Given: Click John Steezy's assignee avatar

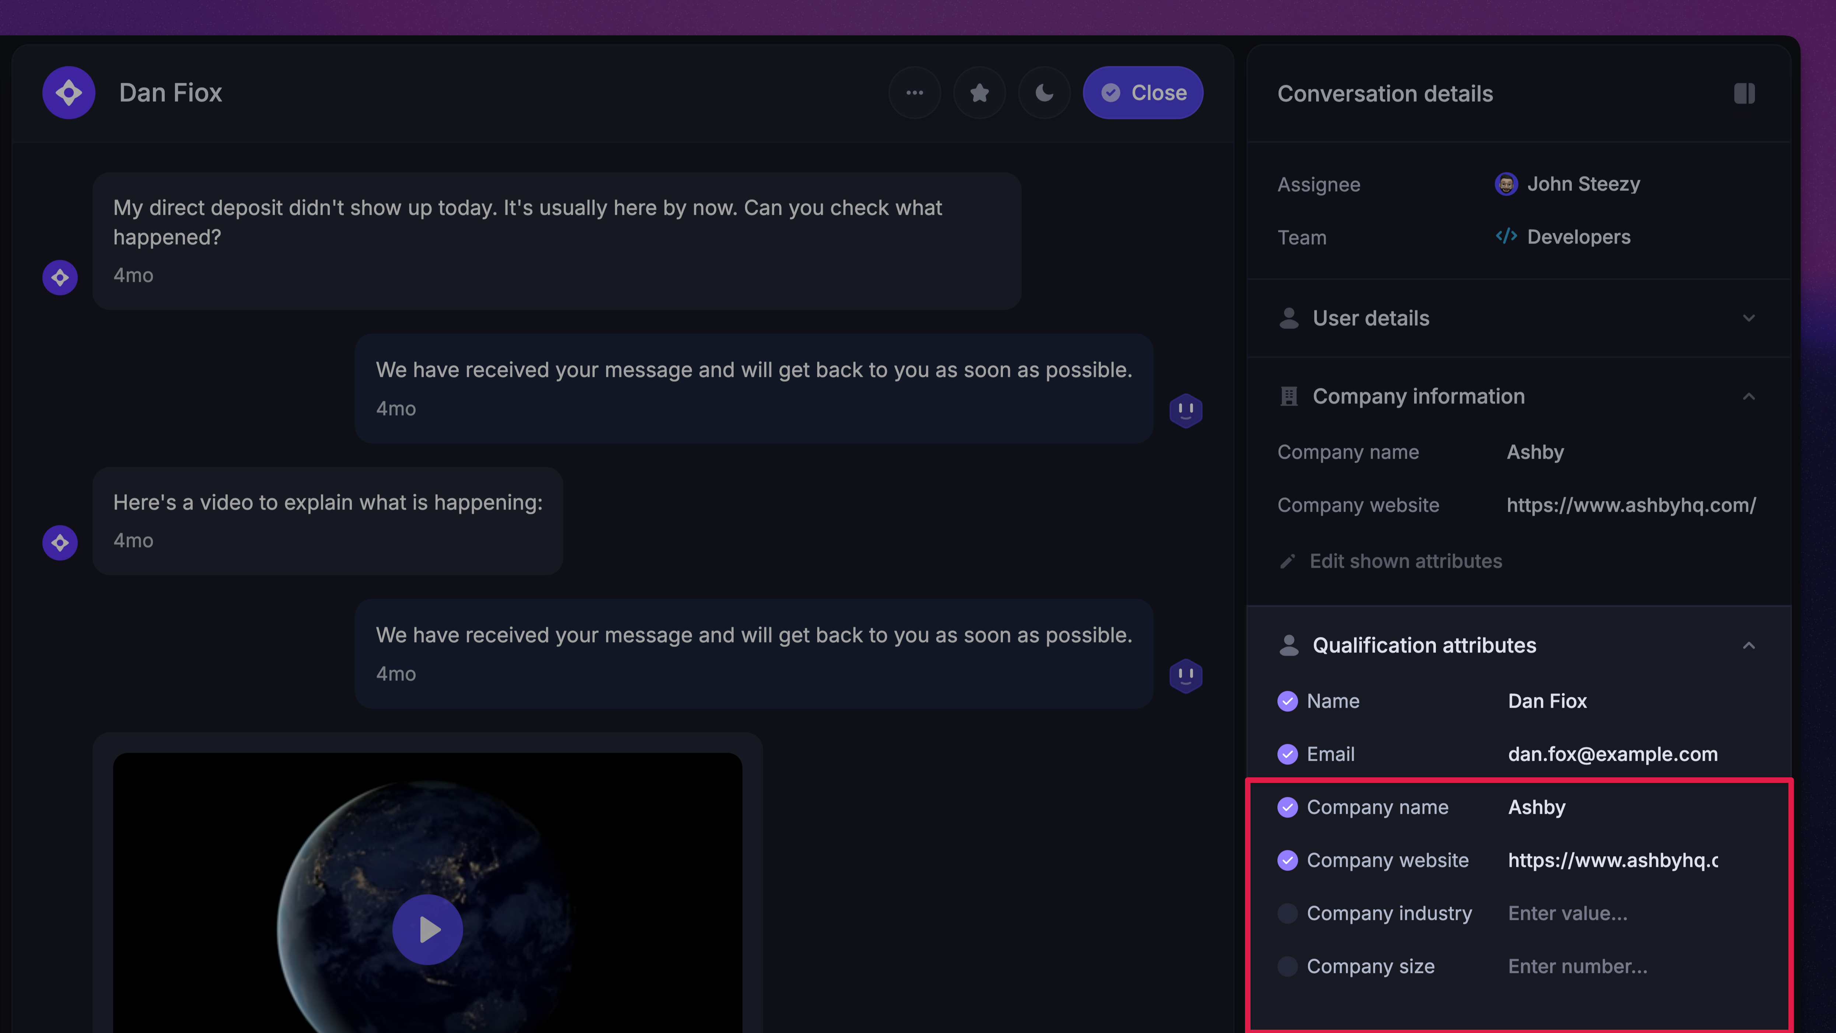Looking at the screenshot, I should pos(1505,184).
